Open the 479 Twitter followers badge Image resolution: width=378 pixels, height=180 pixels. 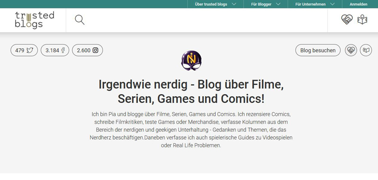tap(24, 50)
